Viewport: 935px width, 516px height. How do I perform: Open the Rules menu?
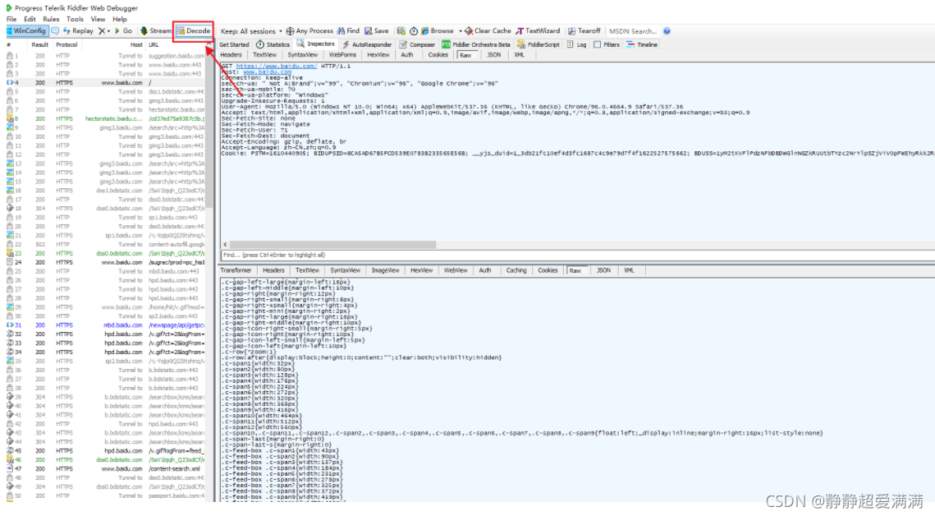(51, 19)
